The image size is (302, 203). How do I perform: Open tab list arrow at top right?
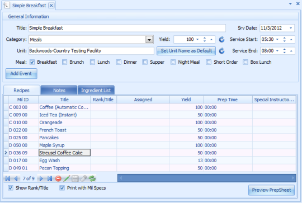(290, 4)
